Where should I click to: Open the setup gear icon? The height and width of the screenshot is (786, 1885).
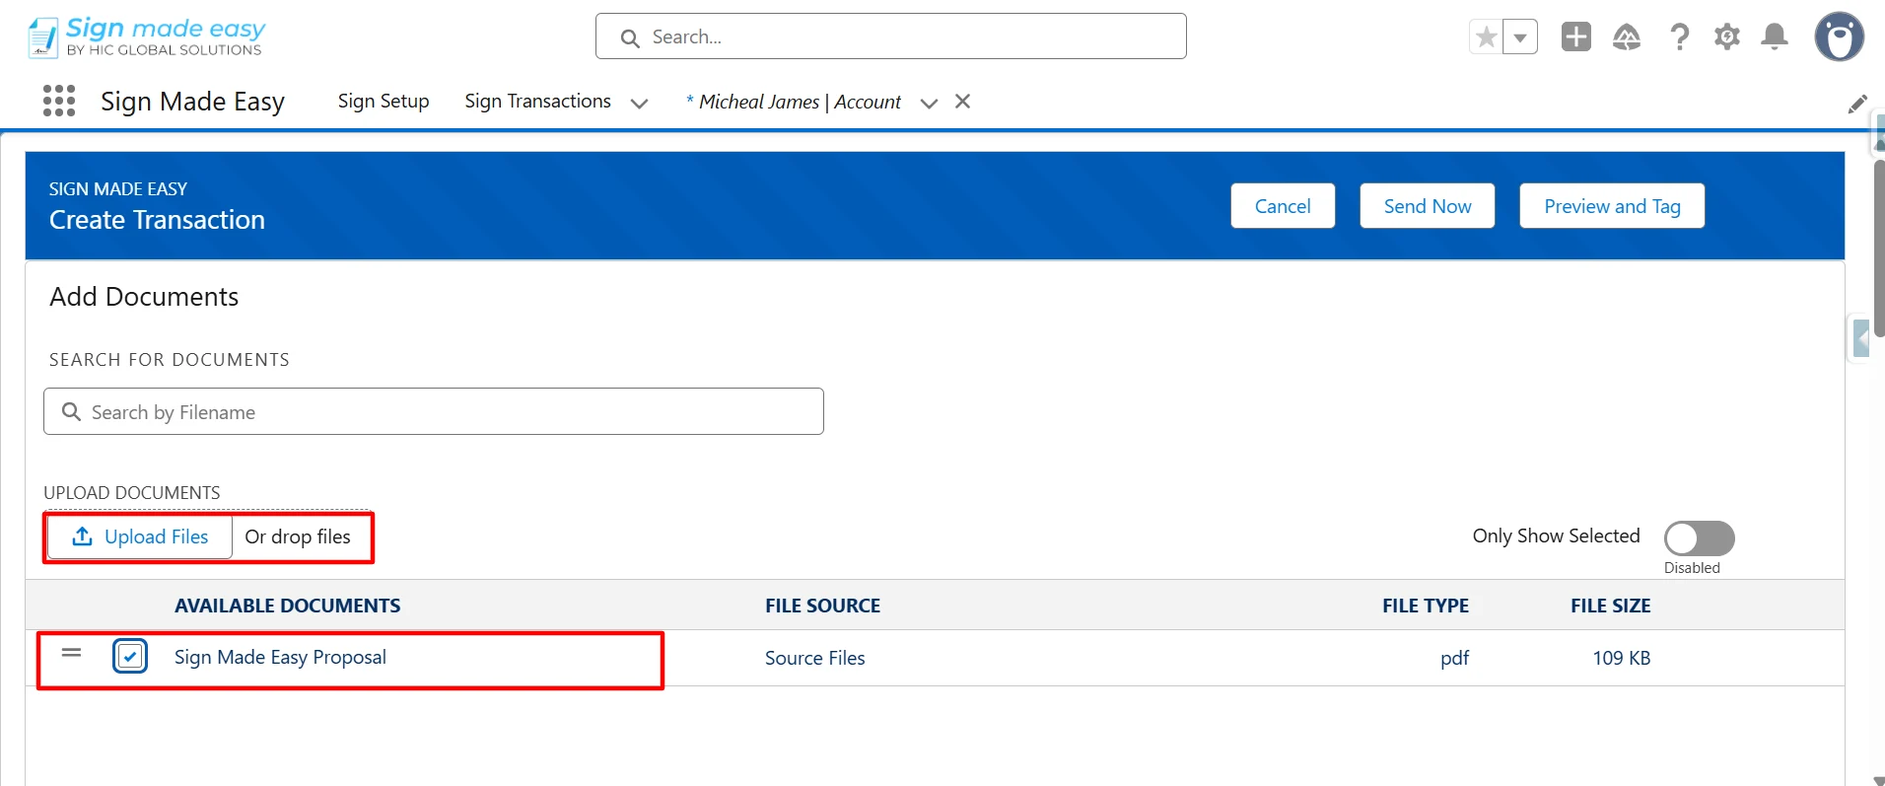click(x=1727, y=37)
